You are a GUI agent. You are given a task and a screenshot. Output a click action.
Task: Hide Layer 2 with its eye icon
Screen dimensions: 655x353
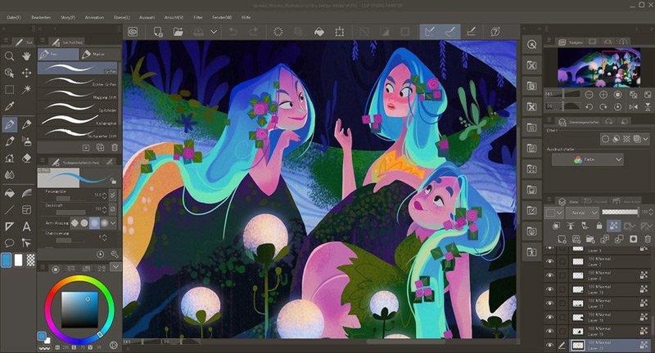tap(550, 261)
